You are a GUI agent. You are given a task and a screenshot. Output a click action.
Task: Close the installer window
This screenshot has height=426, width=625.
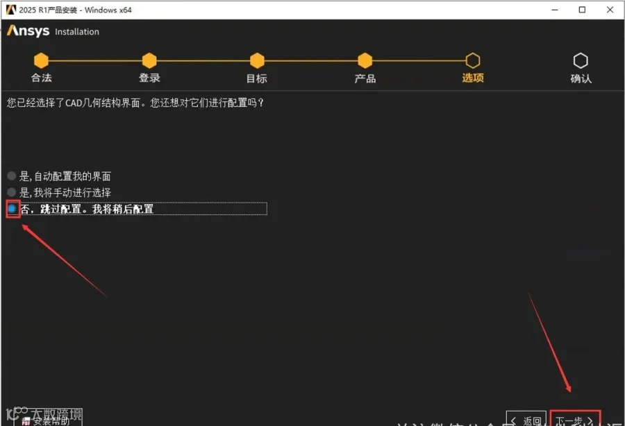tap(610, 10)
